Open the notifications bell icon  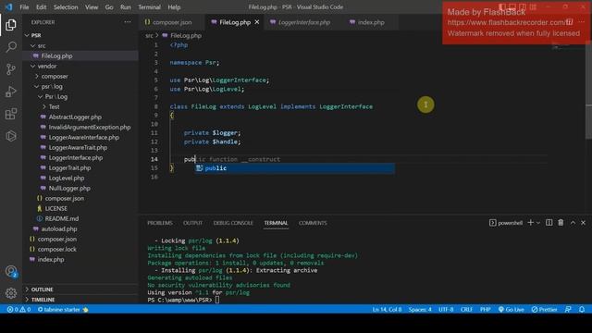(582, 309)
